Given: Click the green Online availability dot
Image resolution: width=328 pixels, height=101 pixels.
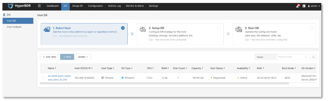Looking at the screenshot, I should pos(238,78).
